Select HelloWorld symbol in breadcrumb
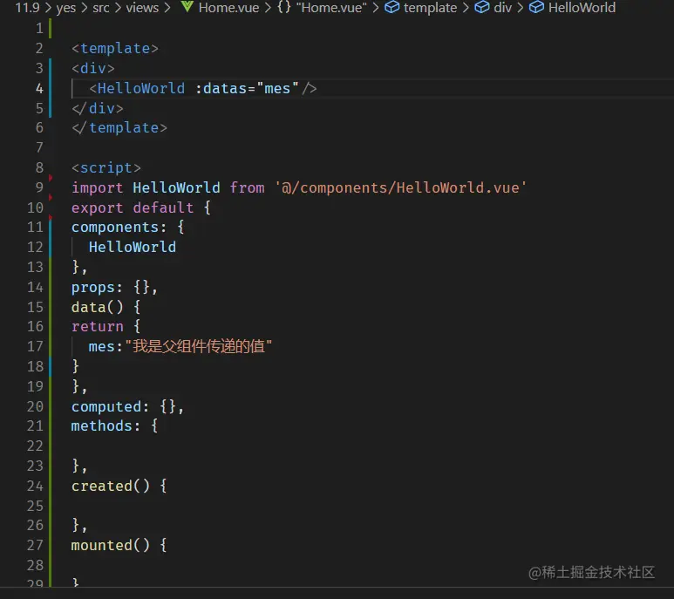 click(x=582, y=8)
